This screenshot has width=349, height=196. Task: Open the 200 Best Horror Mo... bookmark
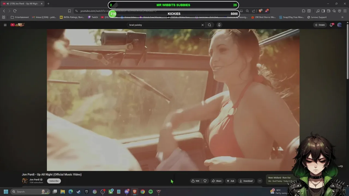coord(263,17)
